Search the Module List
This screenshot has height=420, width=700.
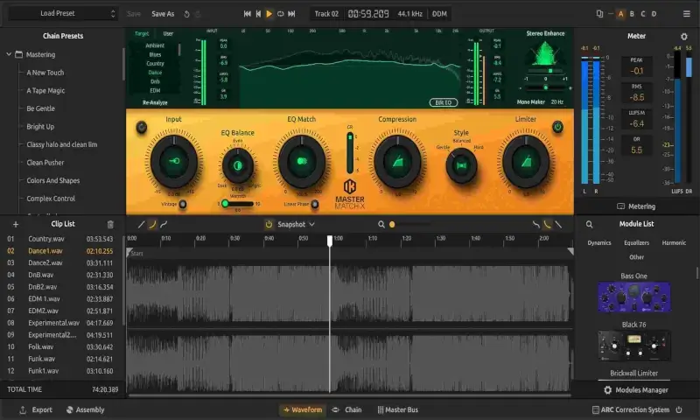[589, 225]
